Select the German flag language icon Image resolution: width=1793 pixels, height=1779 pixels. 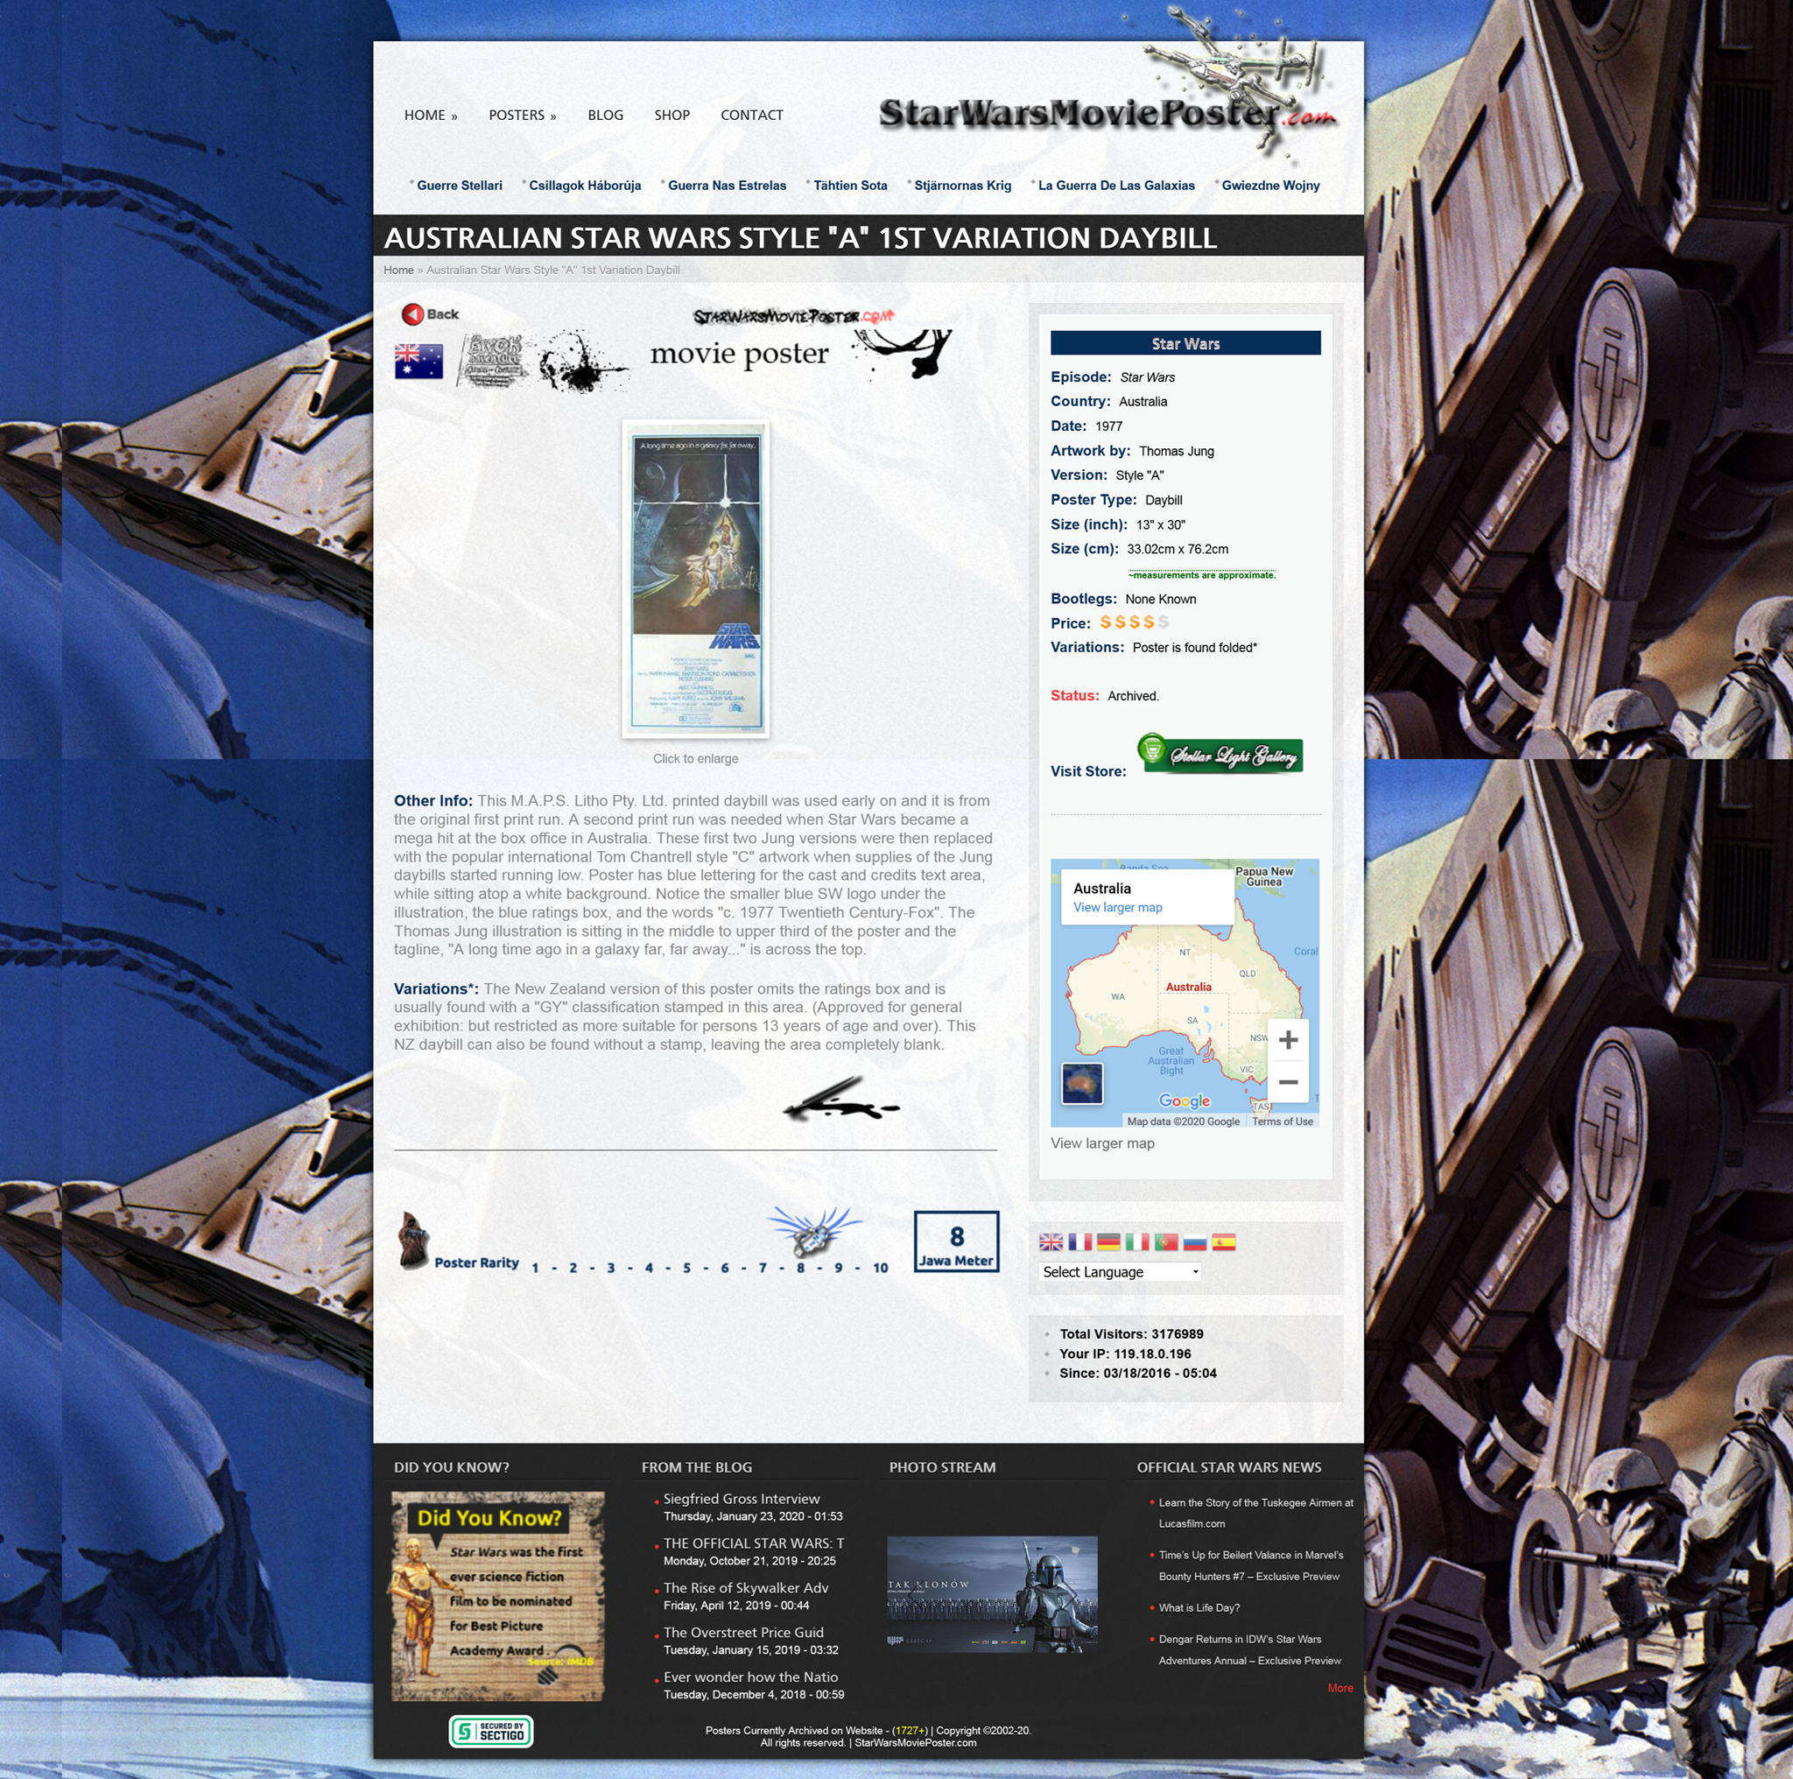click(1108, 1241)
